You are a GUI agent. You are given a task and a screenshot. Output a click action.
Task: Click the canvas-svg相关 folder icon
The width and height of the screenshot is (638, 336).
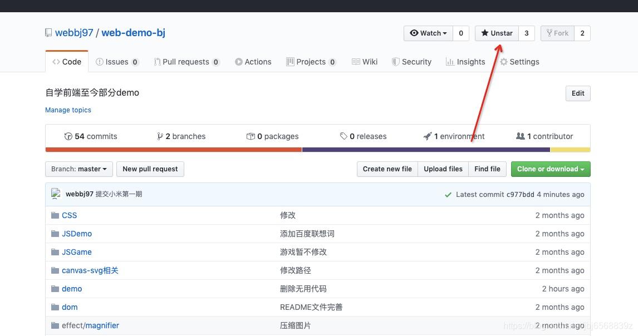pyautogui.click(x=55, y=270)
